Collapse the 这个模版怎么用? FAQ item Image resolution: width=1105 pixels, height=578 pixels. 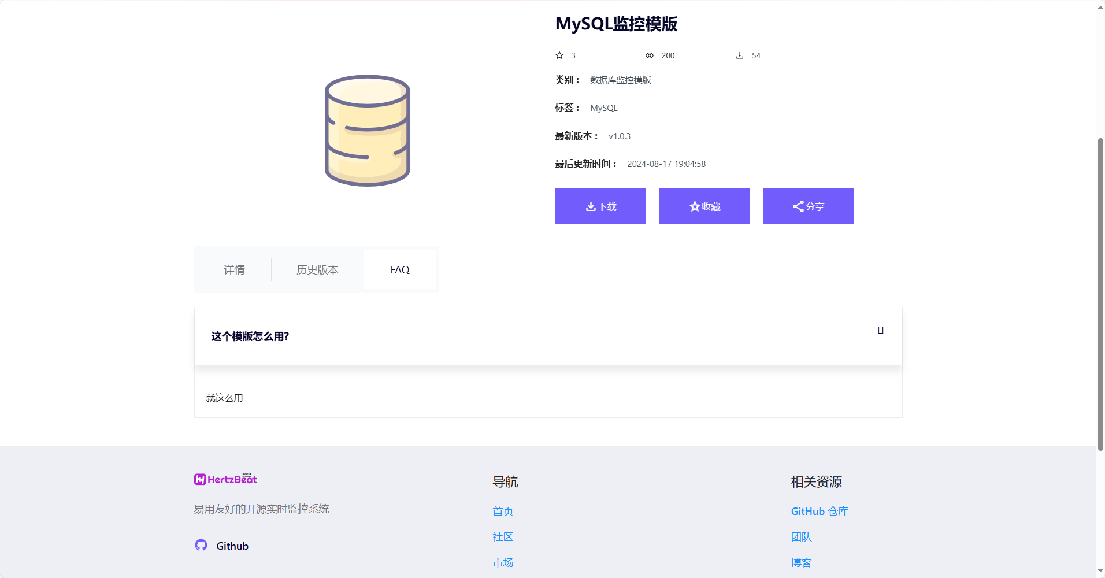[250, 336]
